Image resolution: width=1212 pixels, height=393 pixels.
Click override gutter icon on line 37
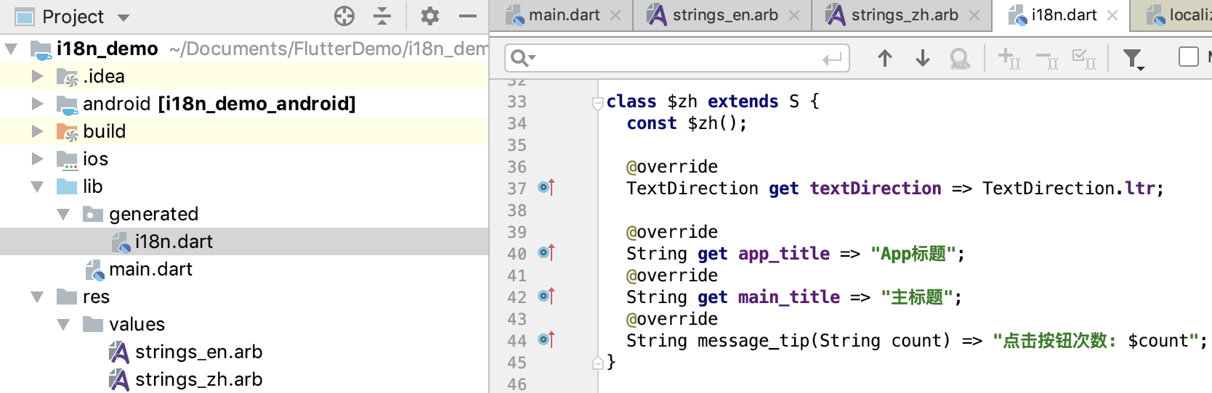click(x=546, y=188)
